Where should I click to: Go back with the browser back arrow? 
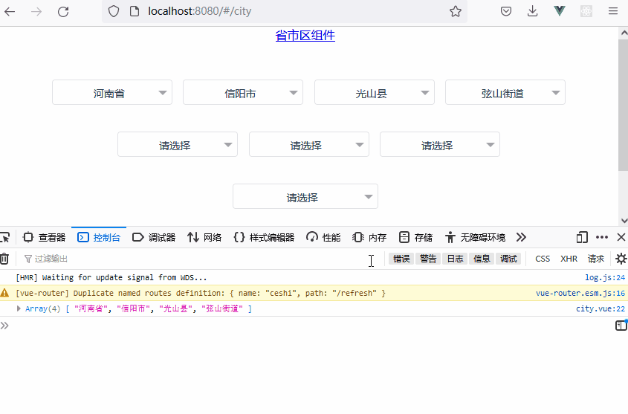click(10, 12)
